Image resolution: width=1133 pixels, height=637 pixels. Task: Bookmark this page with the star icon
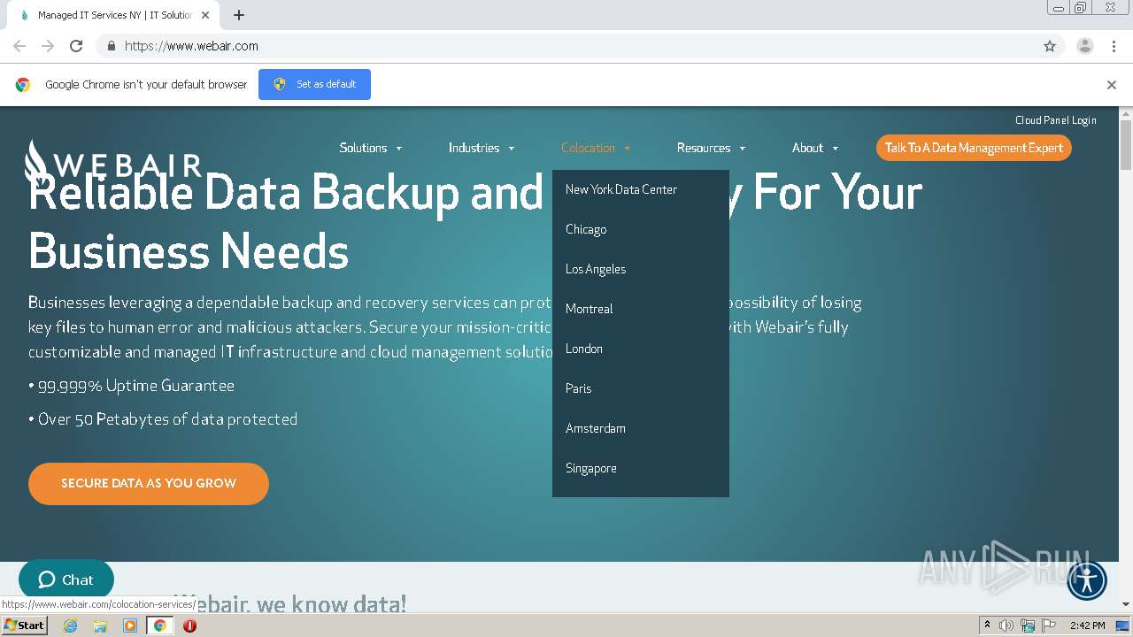coord(1050,46)
